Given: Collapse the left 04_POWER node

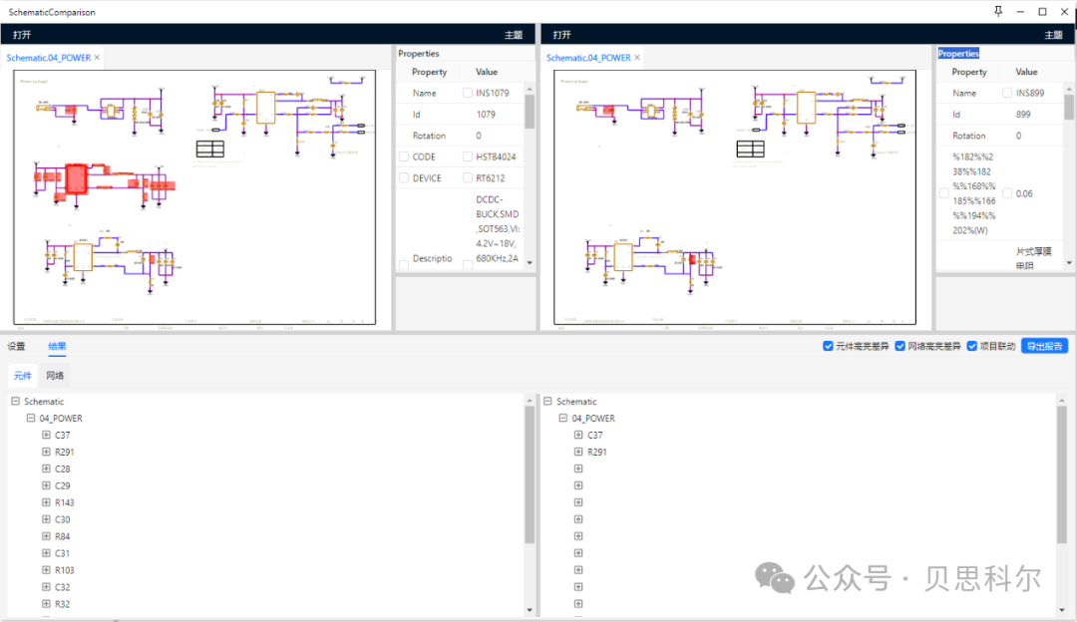Looking at the screenshot, I should pyautogui.click(x=30, y=418).
